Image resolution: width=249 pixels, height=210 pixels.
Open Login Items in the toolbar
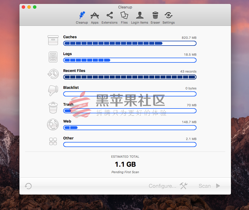pyautogui.click(x=140, y=18)
